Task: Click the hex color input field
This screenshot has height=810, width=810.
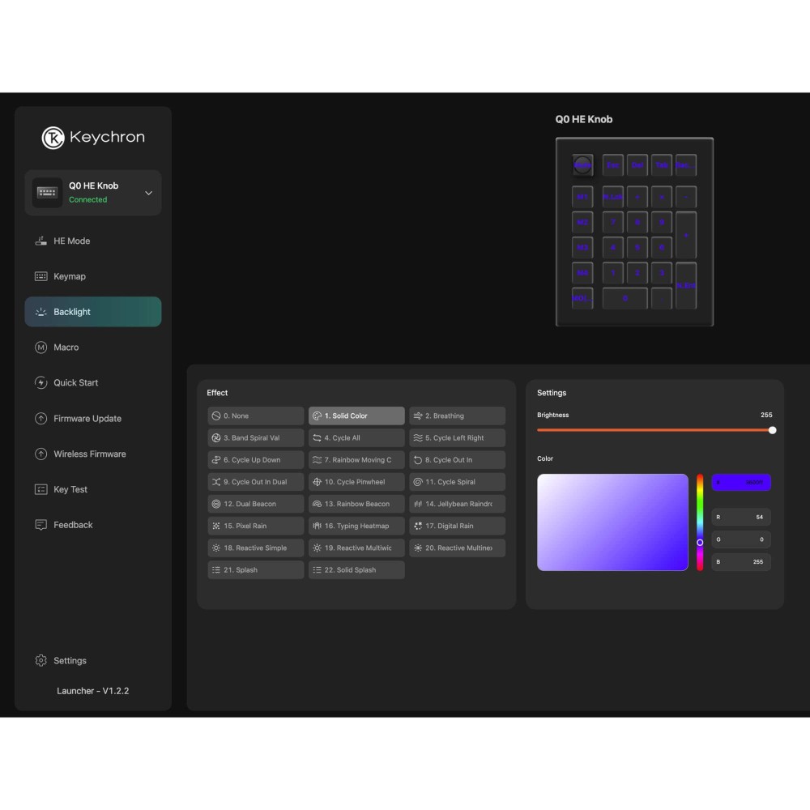Action: click(741, 483)
